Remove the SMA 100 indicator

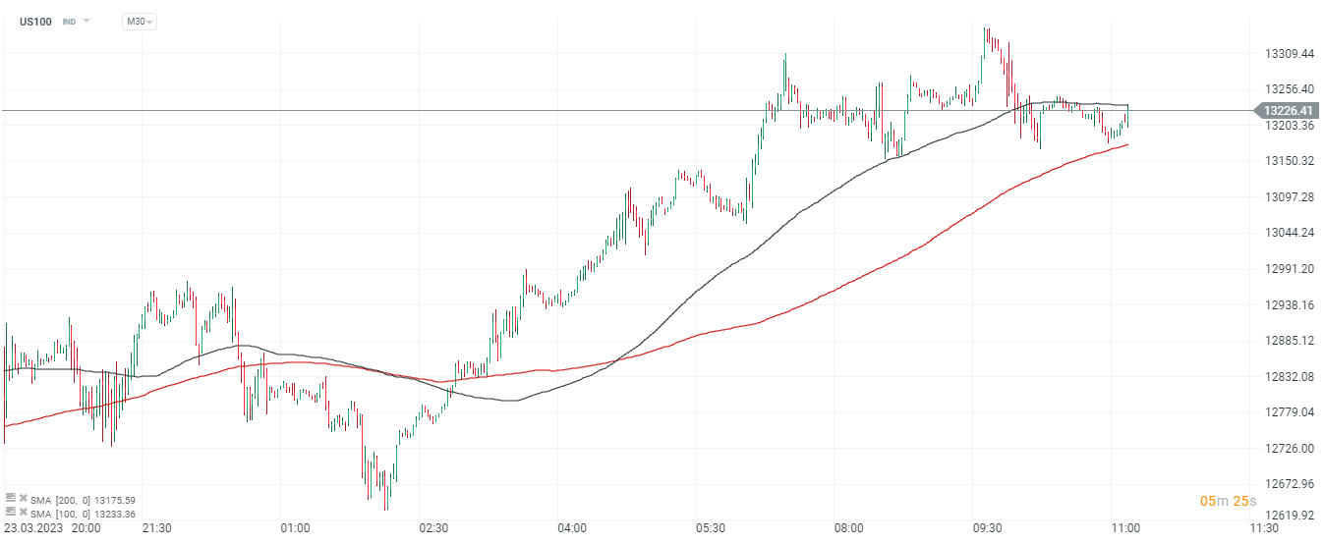[23, 512]
